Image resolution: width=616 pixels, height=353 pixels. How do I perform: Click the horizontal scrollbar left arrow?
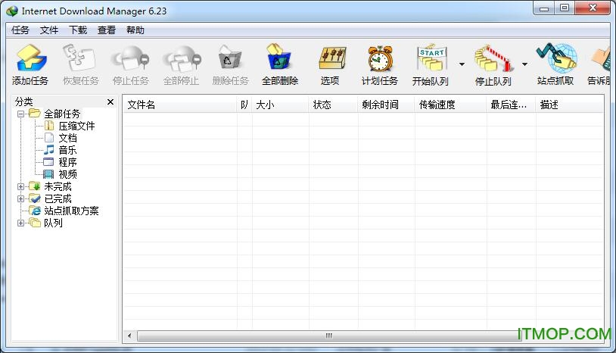point(129,336)
